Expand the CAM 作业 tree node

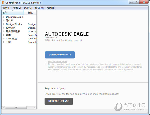(x=4, y=38)
